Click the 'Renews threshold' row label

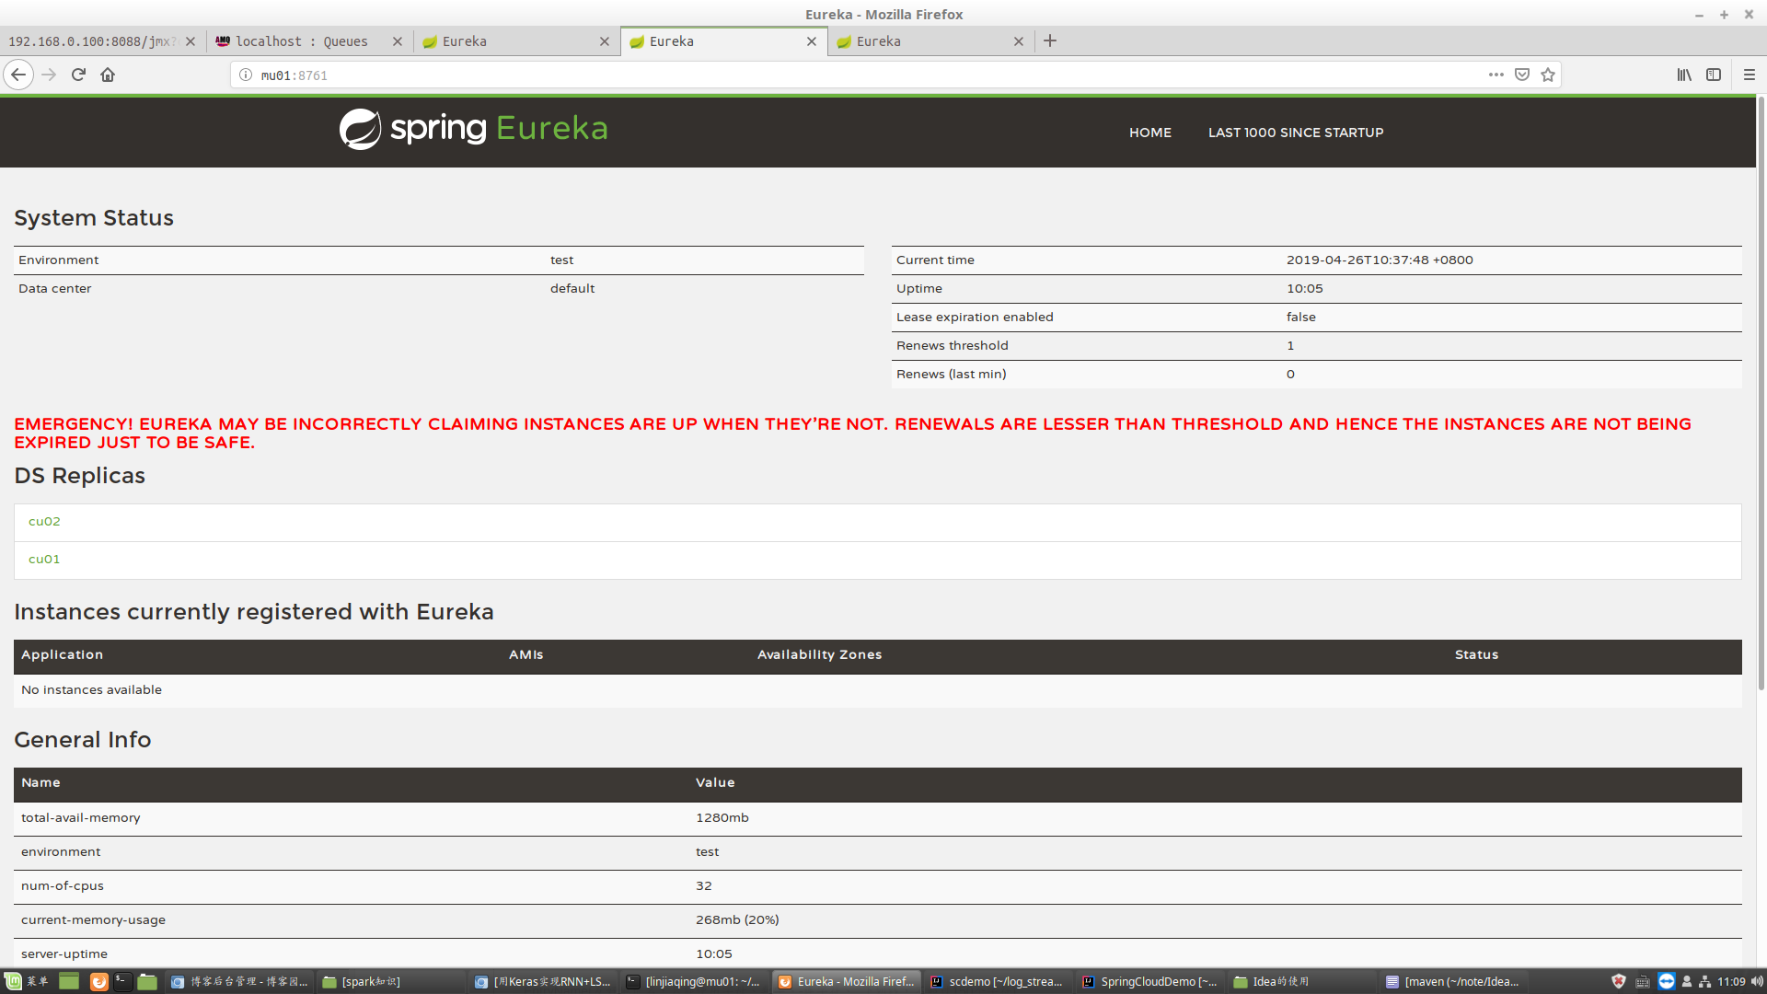click(953, 345)
